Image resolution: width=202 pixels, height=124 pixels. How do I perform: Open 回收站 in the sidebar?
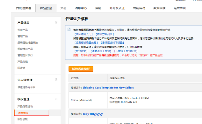21,68
